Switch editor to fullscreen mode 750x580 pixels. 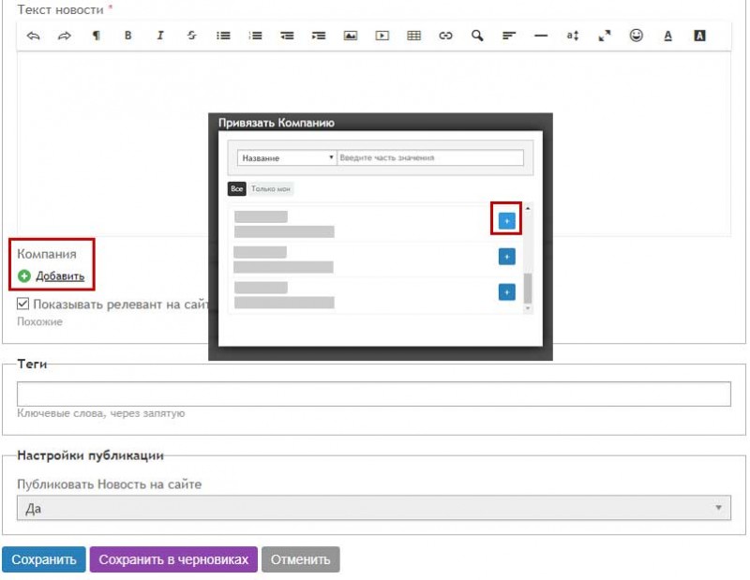(x=605, y=36)
